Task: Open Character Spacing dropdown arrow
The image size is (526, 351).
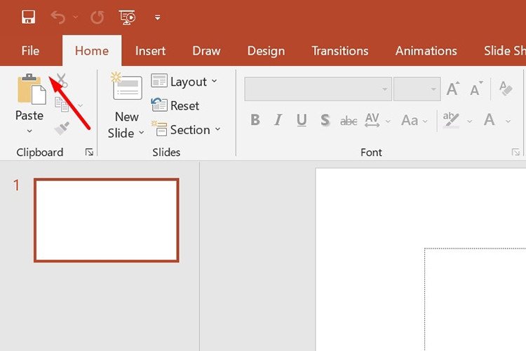Action: [388, 121]
